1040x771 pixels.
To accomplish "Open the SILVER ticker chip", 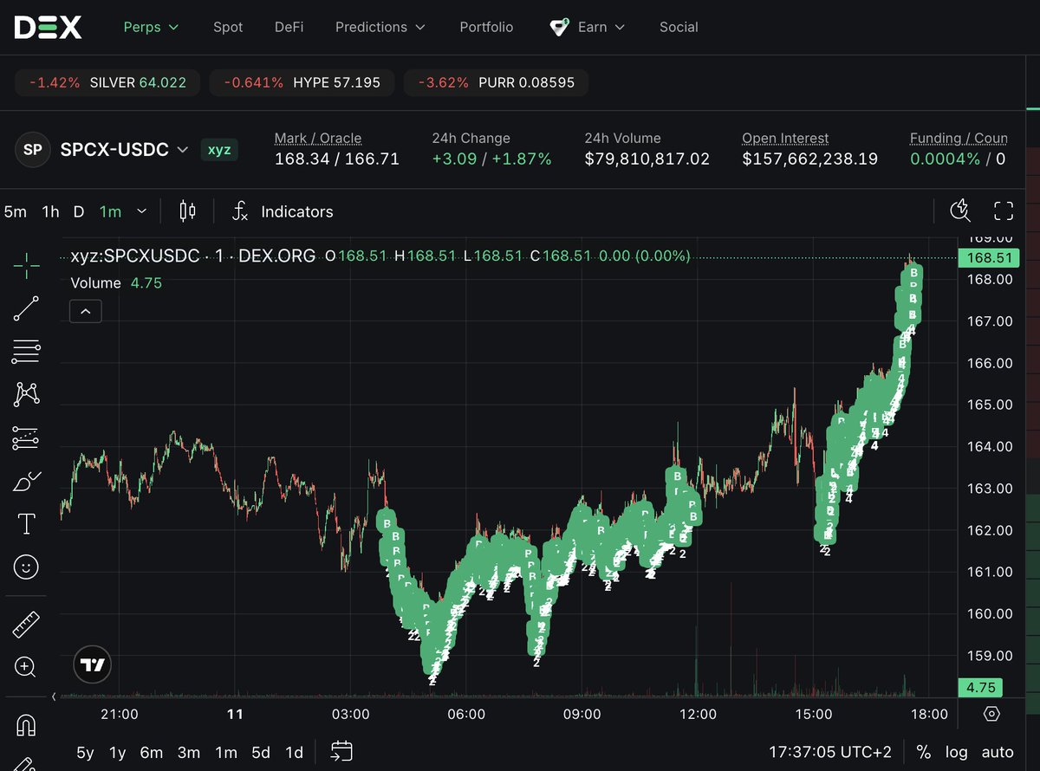I will [x=107, y=83].
